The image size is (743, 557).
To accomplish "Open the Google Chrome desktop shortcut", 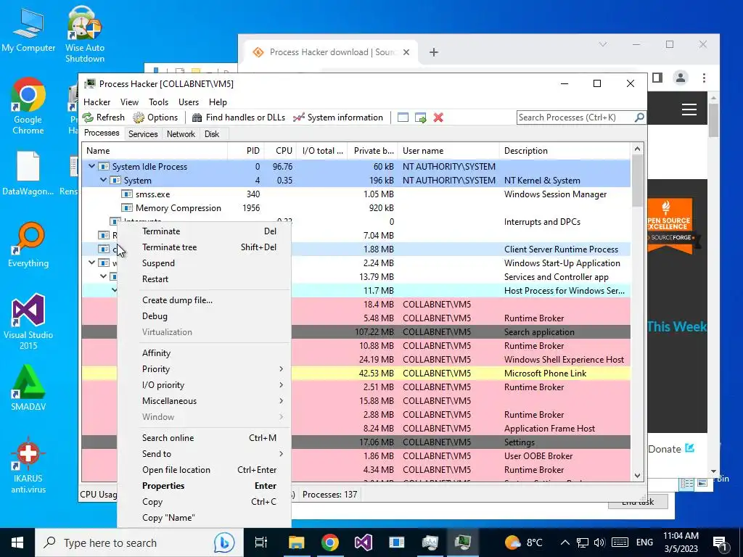I will tap(28, 106).
